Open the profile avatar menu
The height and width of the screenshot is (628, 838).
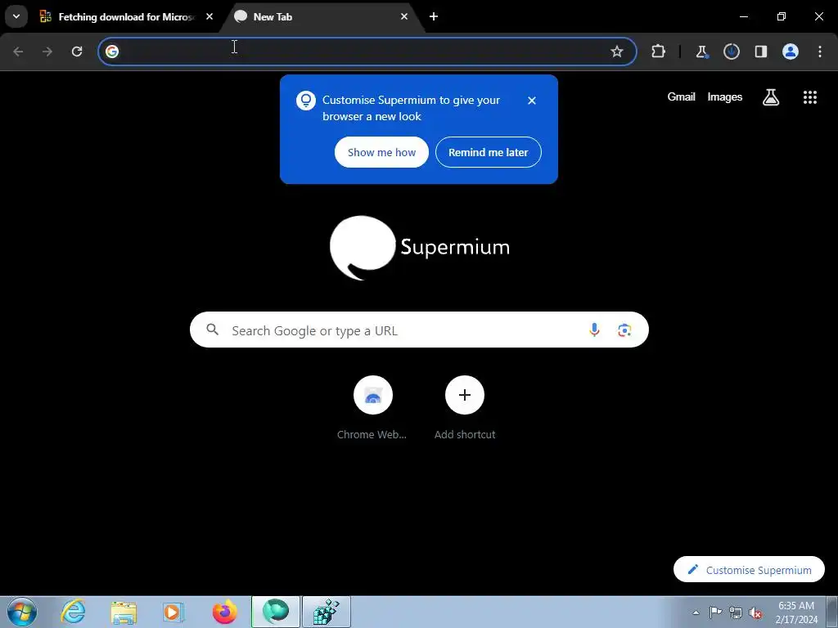tap(790, 52)
